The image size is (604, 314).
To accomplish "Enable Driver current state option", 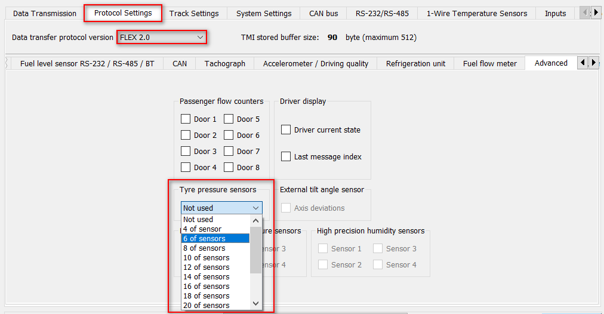I will [x=286, y=130].
